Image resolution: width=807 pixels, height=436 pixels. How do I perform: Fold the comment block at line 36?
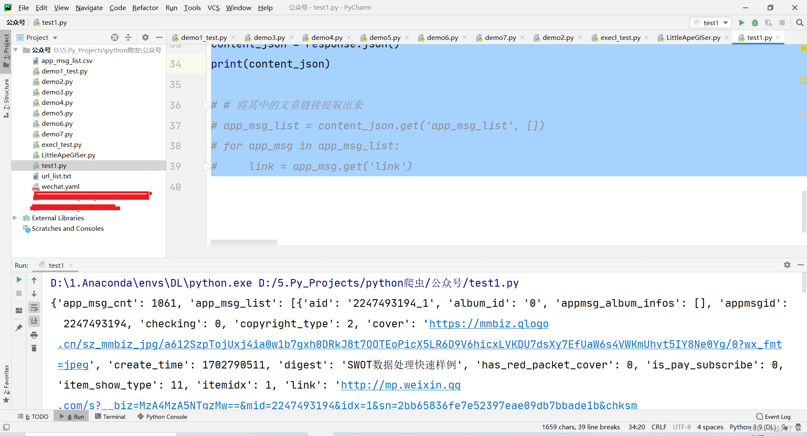pyautogui.click(x=206, y=105)
